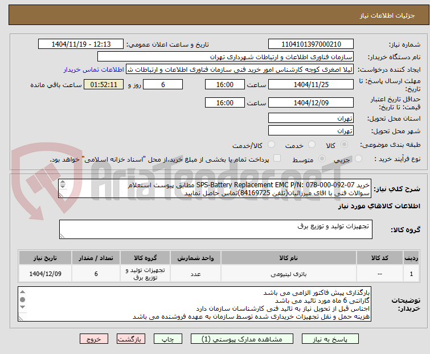The width and height of the screenshot is (430, 354).
Task: Click the تاریخ نیاز column header
Action: tap(45, 258)
